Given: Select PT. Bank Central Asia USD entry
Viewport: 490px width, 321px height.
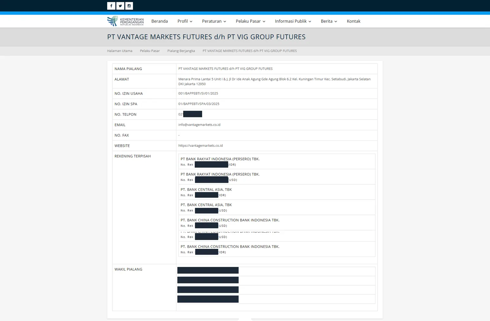Looking at the screenshot, I should pos(277,207).
